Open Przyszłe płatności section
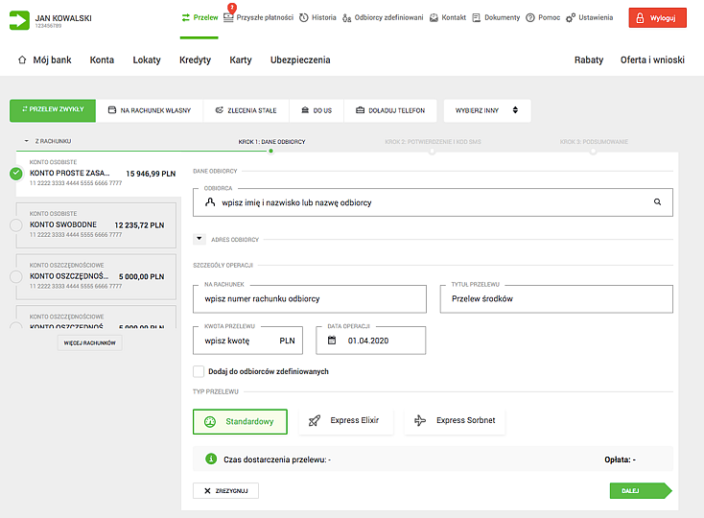Image resolution: width=704 pixels, height=518 pixels. coord(265,17)
